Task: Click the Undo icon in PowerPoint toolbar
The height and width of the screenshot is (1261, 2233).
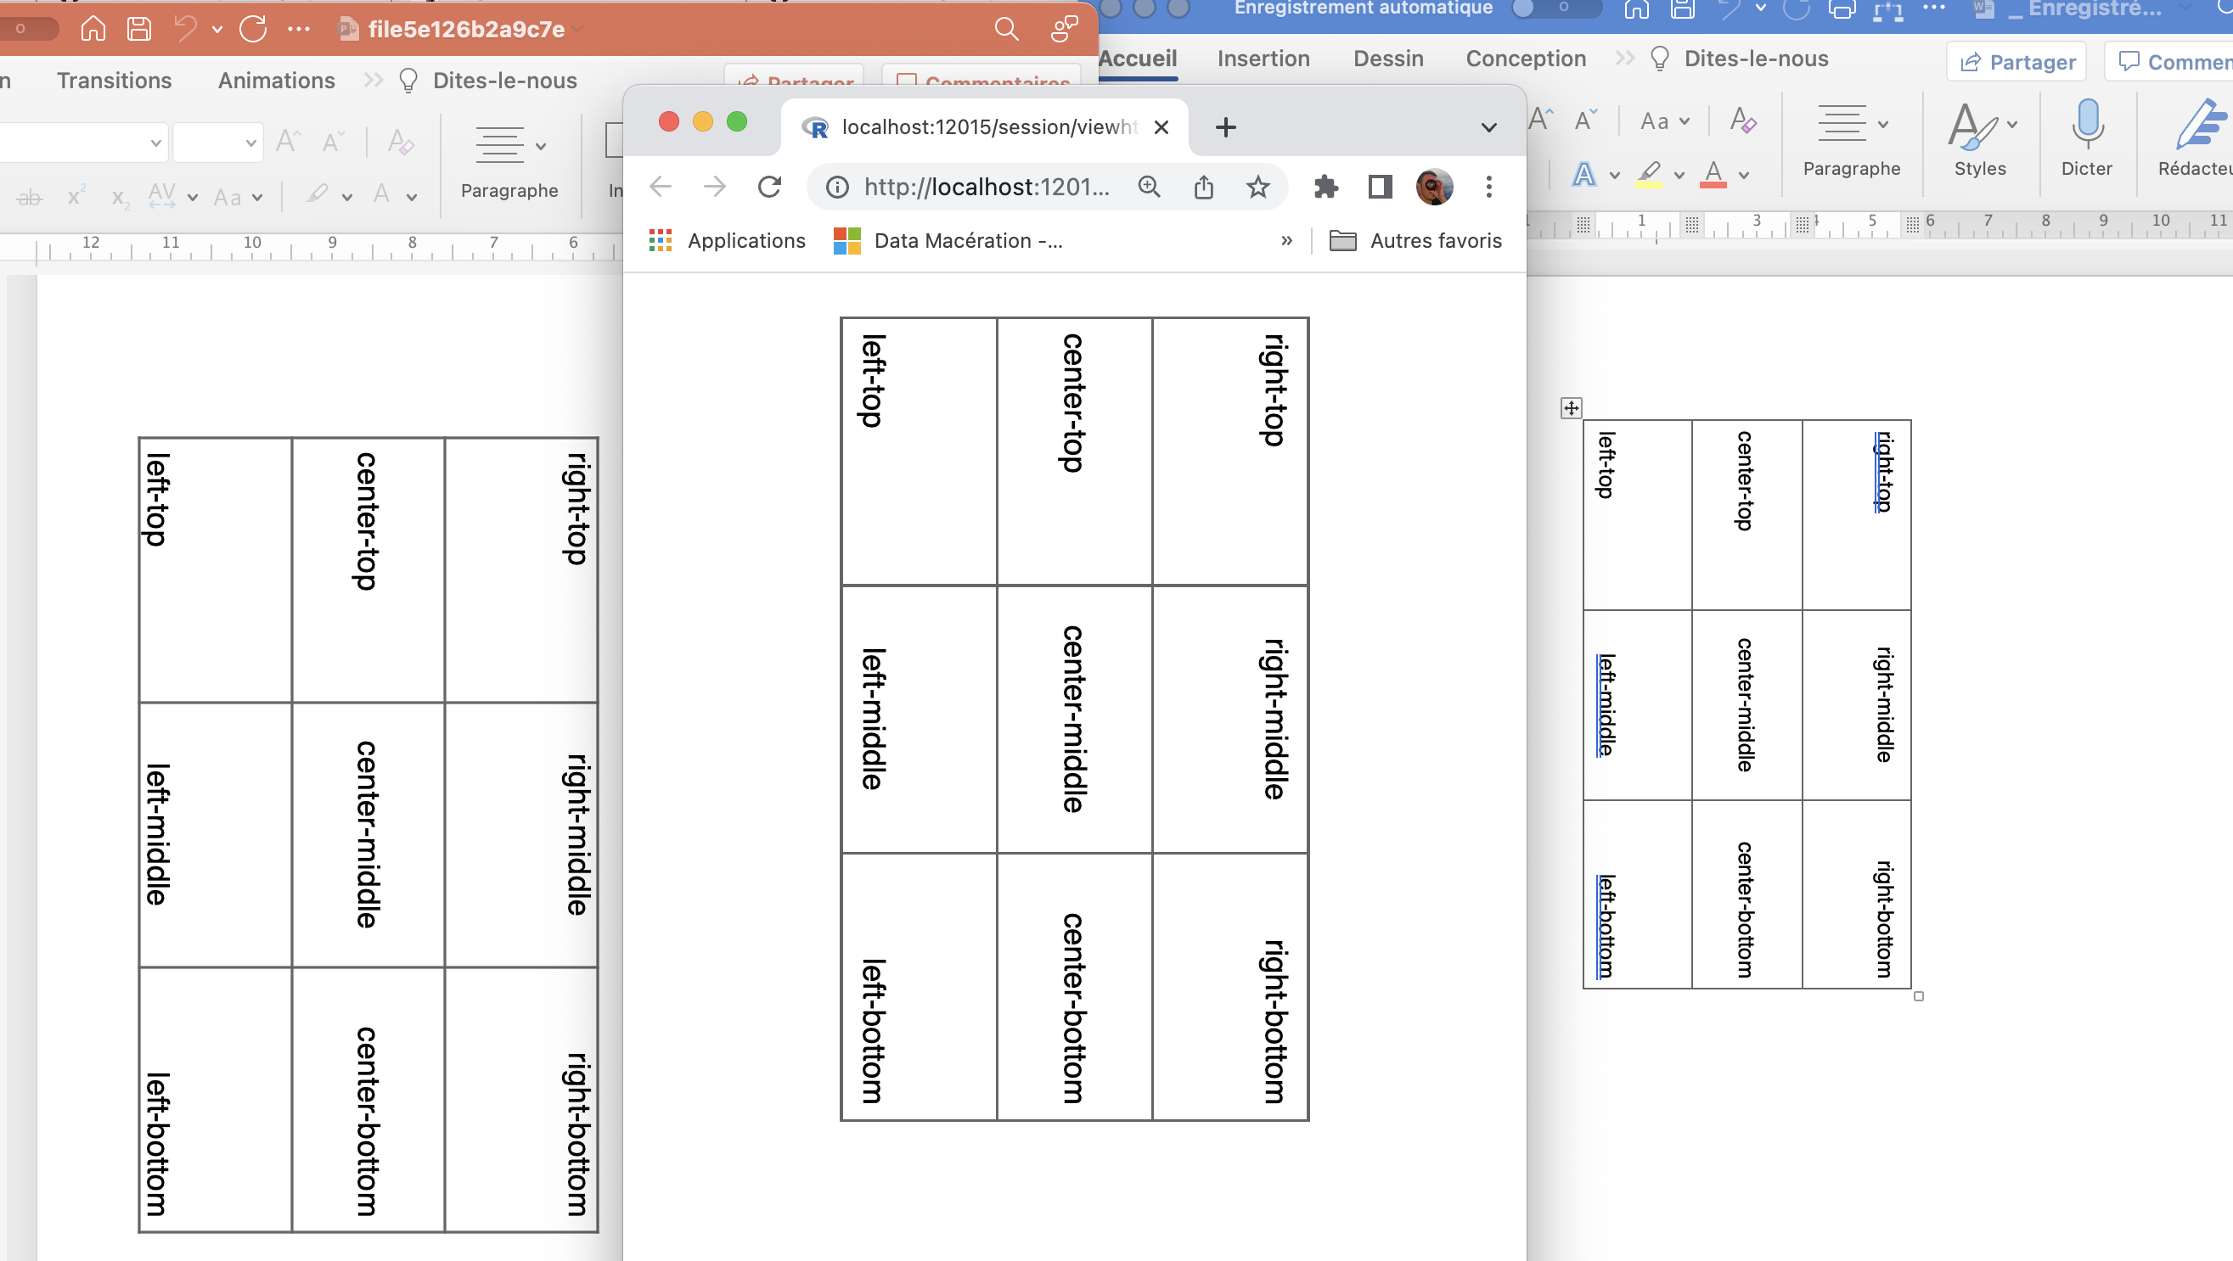Action: tap(183, 29)
